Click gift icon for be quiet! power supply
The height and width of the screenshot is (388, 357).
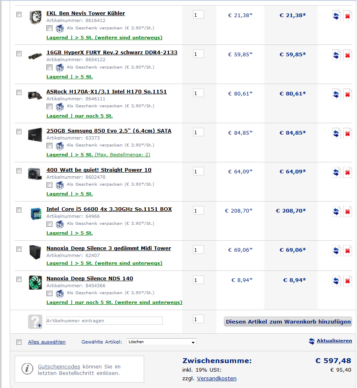(x=59, y=185)
